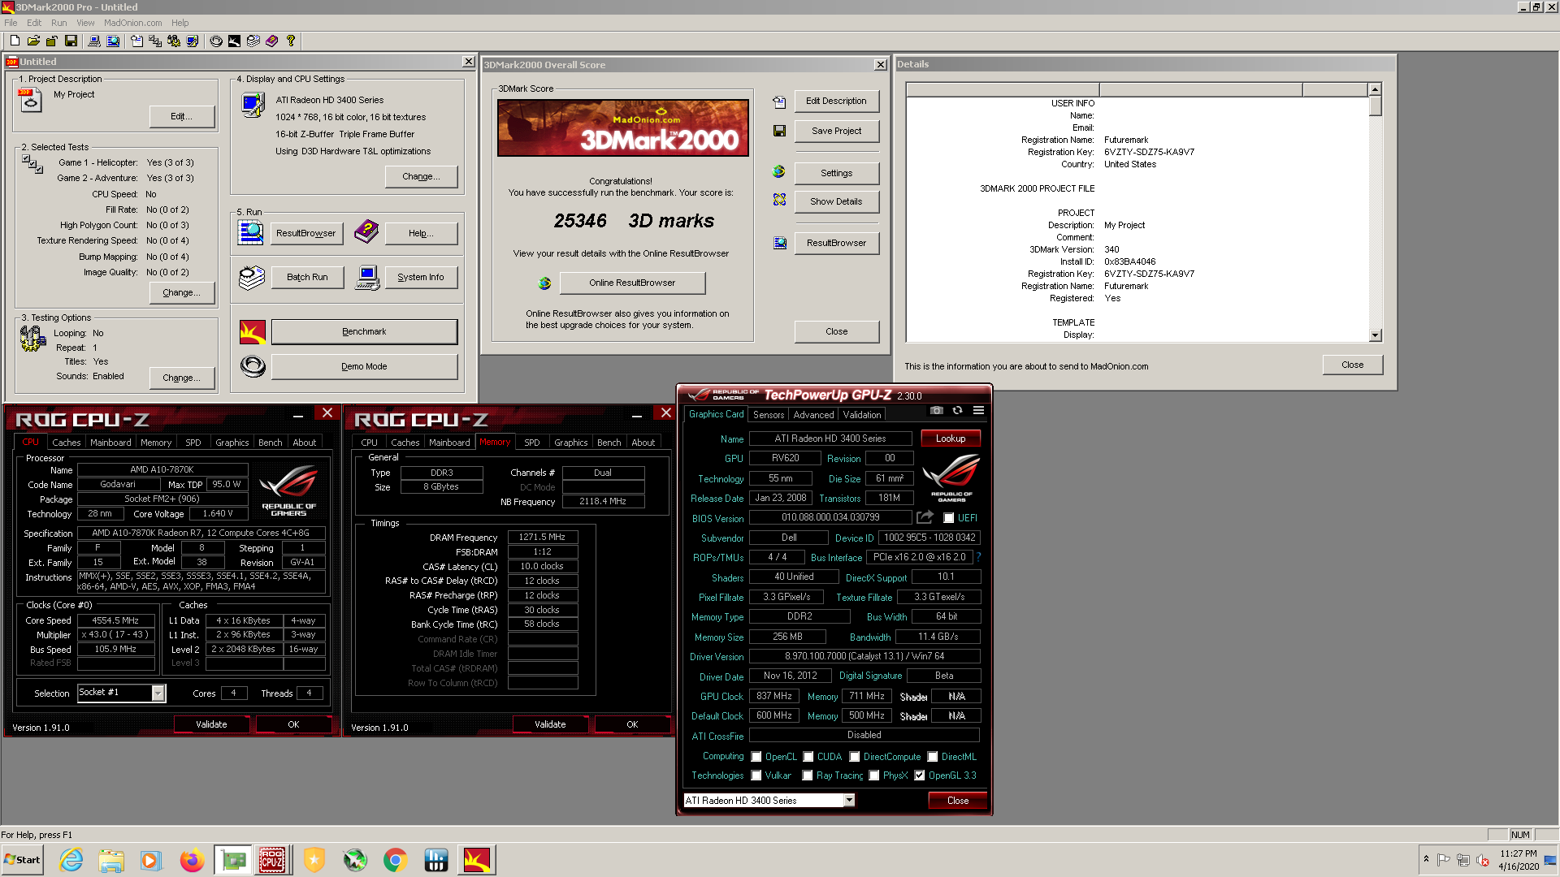The height and width of the screenshot is (877, 1560).
Task: Click the Edit Description toolbar icon
Action: coord(136,41)
